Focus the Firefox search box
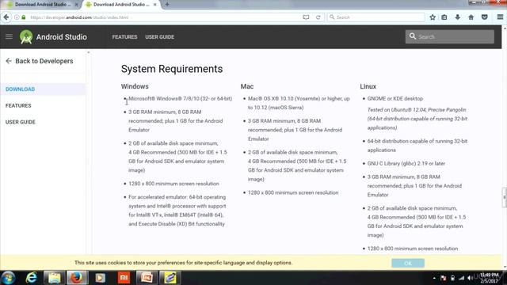Screen dimensions: 507x285 click(x=376, y=17)
